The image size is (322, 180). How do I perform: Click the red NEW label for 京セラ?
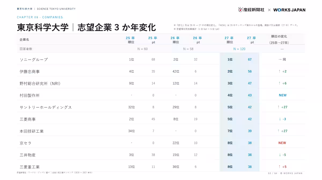pyautogui.click(x=282, y=143)
